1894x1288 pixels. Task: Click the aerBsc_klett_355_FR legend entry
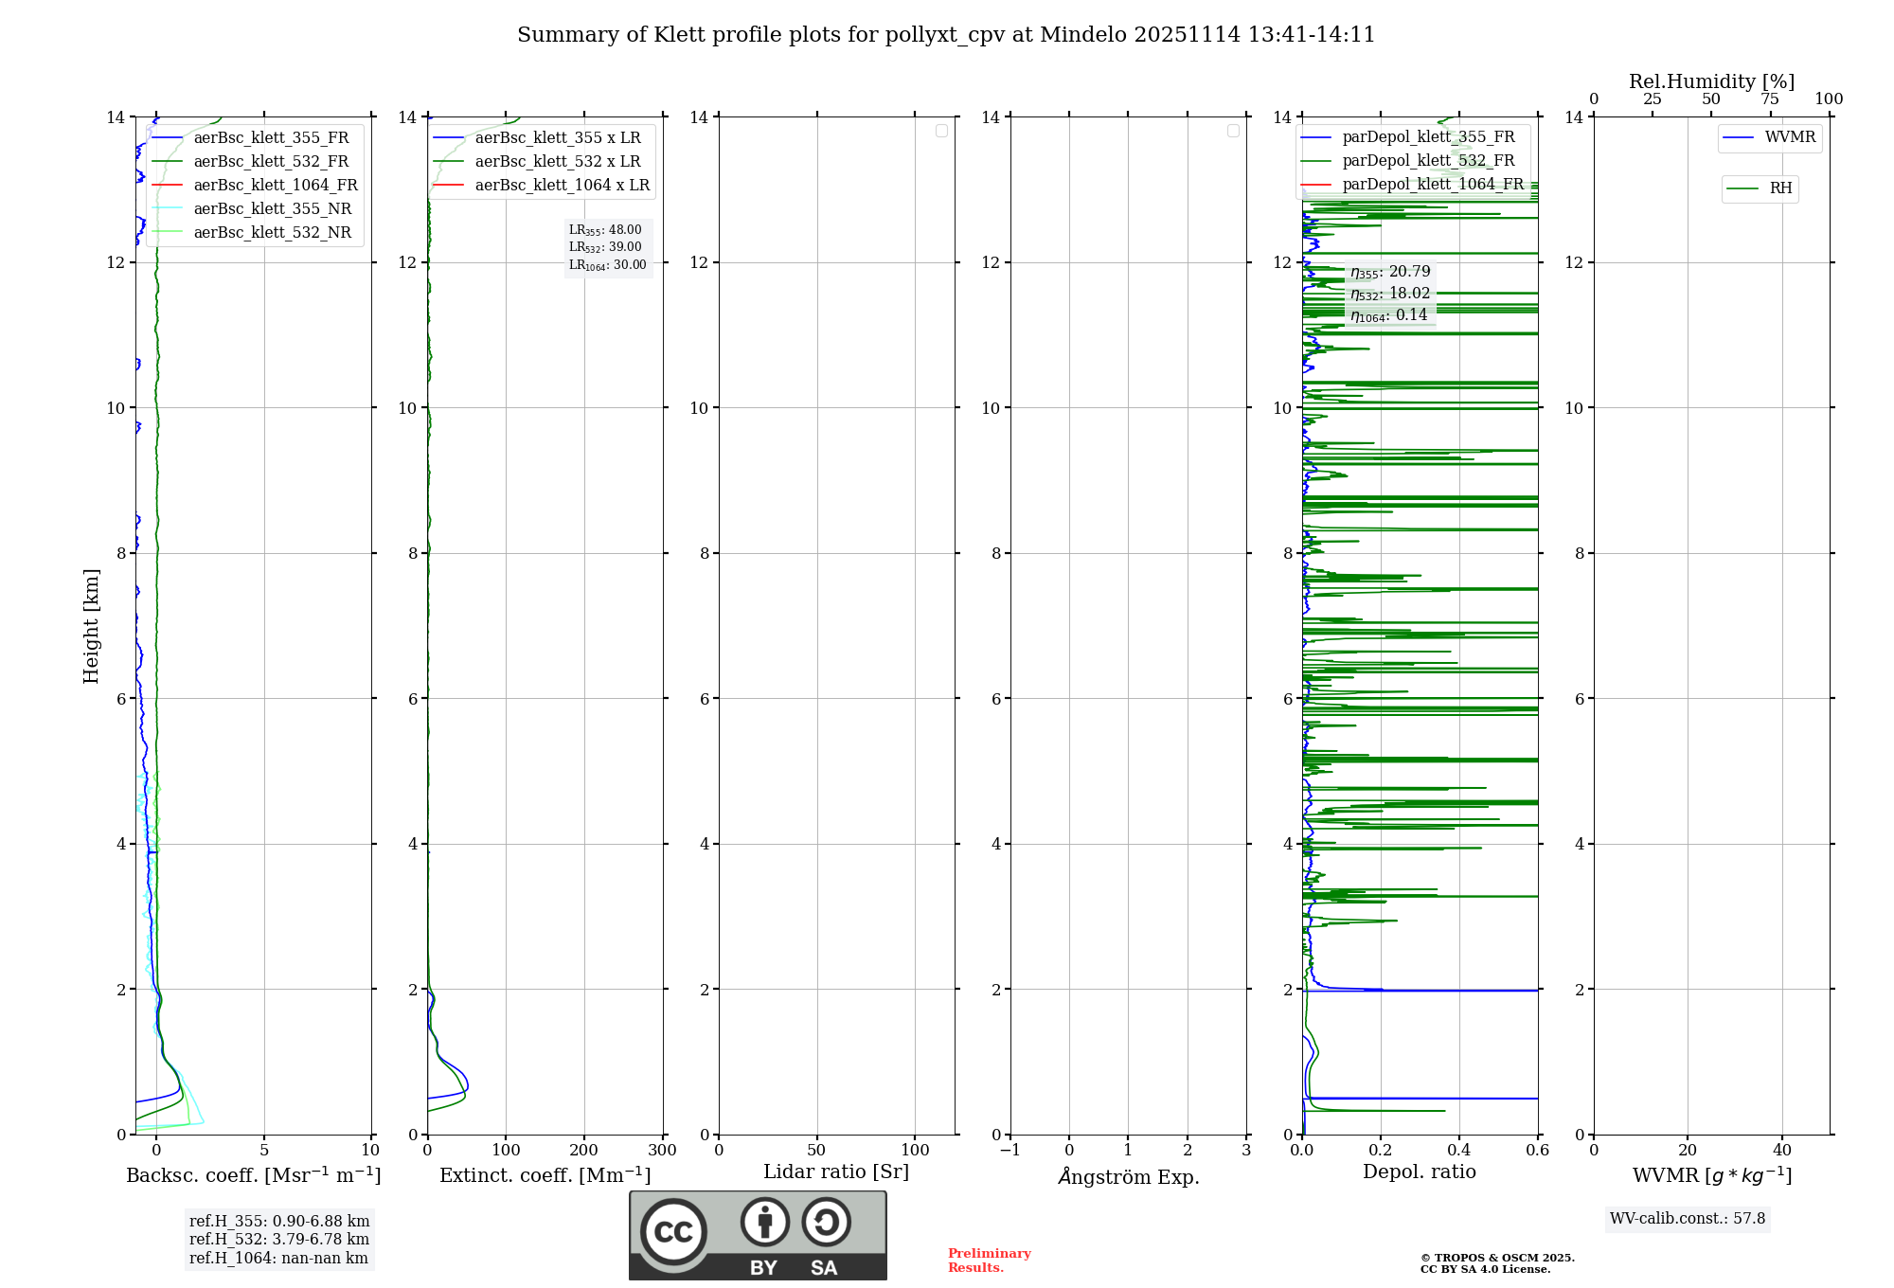271,138
